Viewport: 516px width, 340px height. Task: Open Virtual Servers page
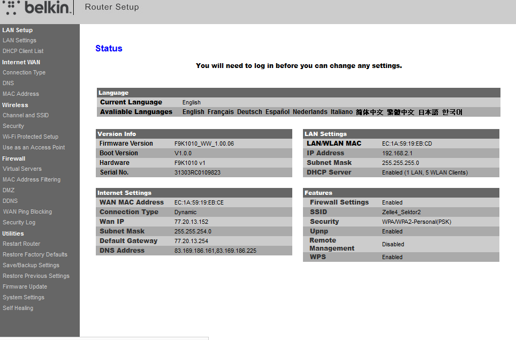(22, 169)
